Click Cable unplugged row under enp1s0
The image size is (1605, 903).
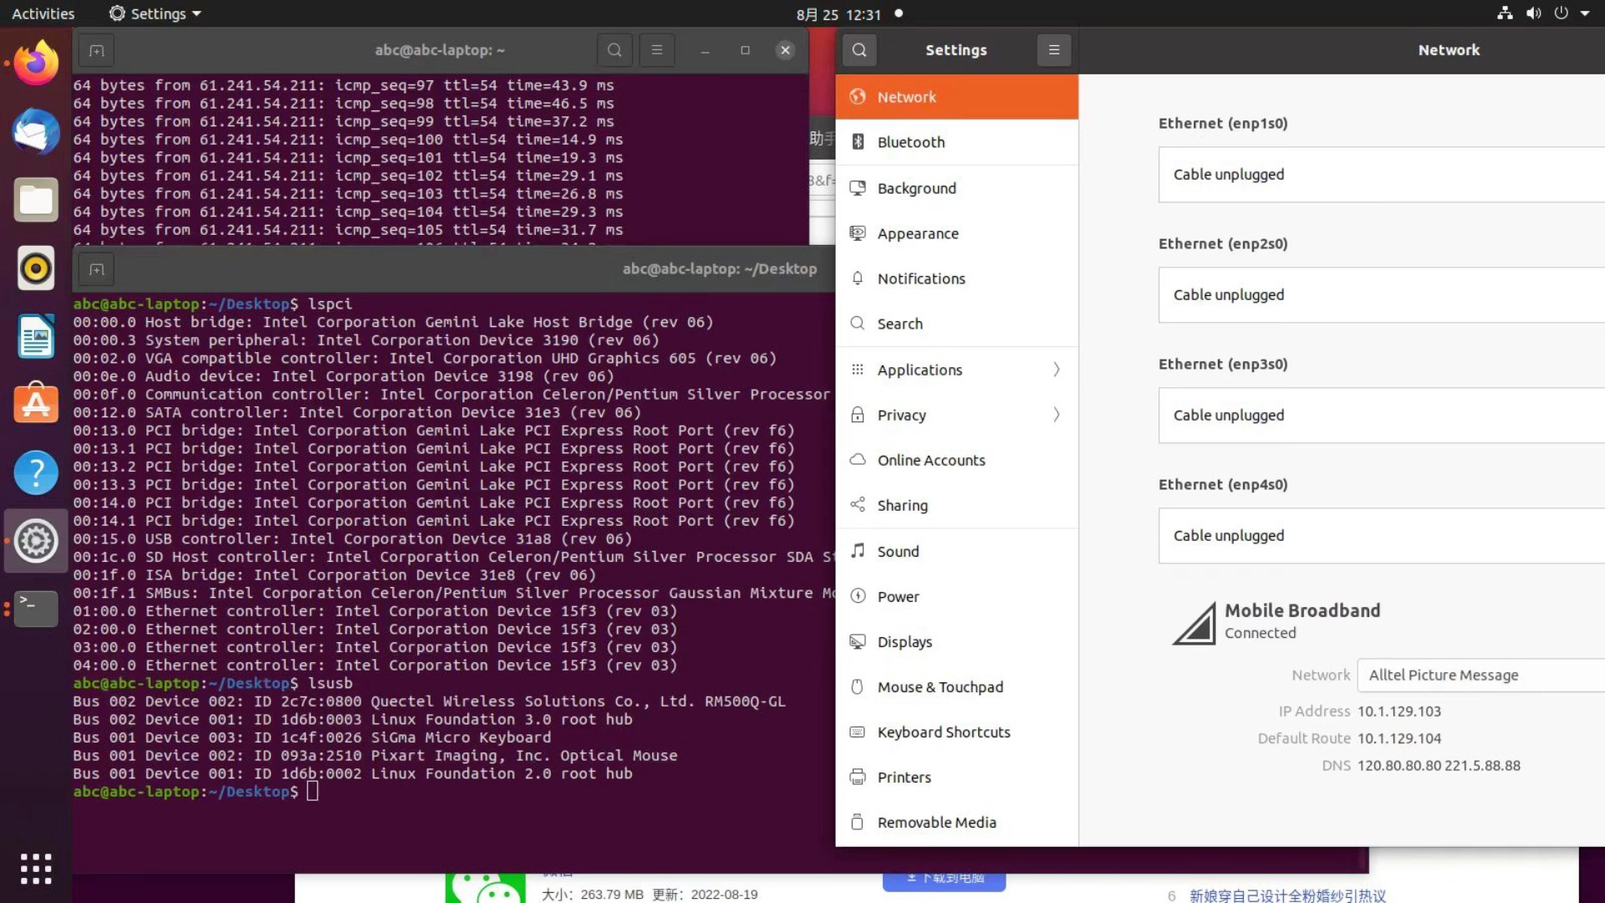1381,175
